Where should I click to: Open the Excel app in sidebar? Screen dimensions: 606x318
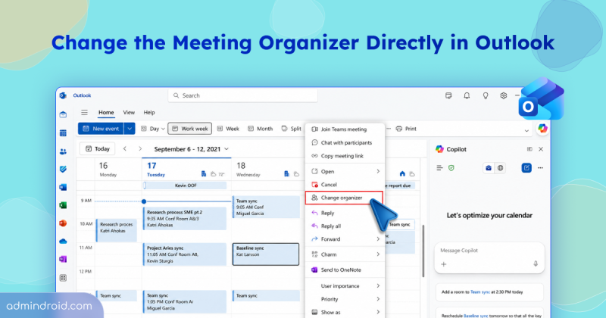click(63, 205)
